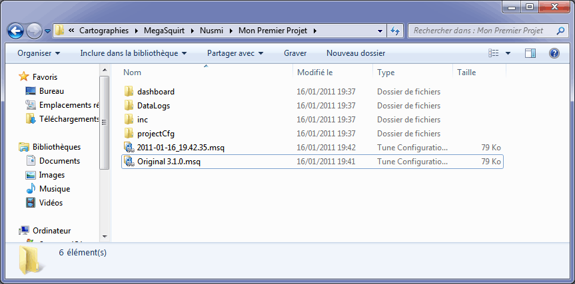Select the projectCfg folder
Viewport: 575px width, 284px height.
pos(155,134)
